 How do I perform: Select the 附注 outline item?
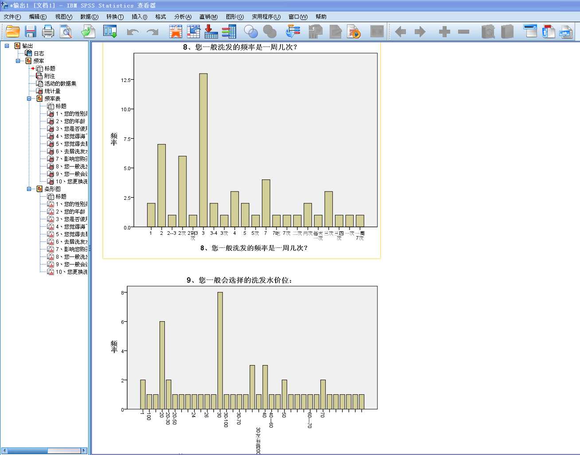(50, 76)
